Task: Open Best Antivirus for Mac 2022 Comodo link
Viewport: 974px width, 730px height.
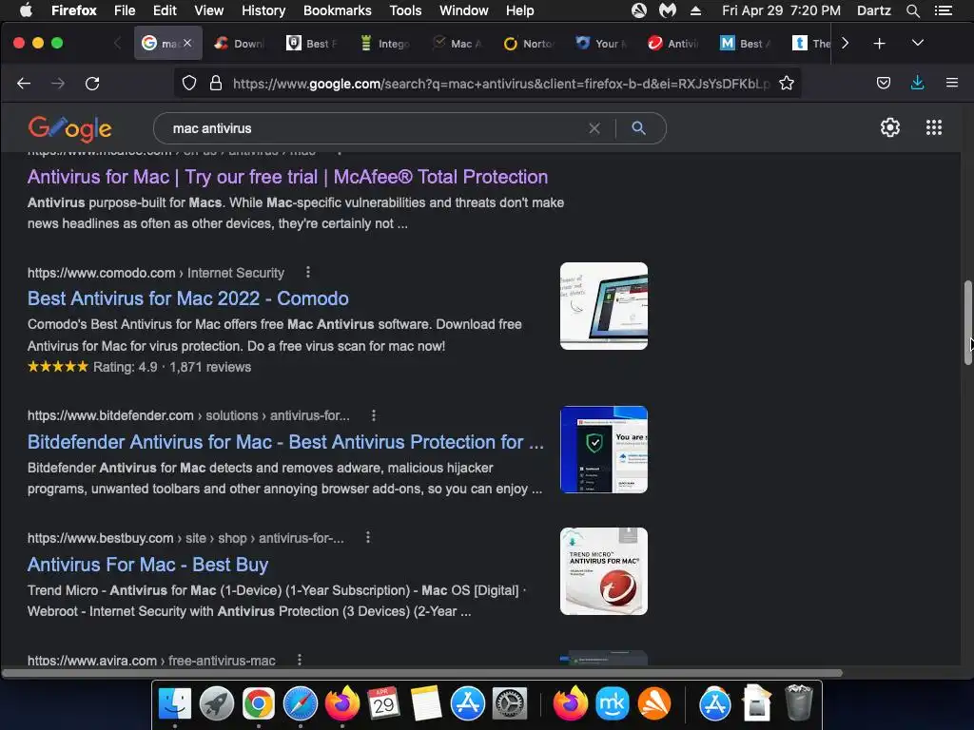Action: click(187, 298)
